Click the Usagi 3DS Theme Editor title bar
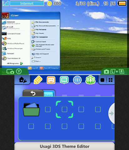129x150 pixels. pos(64,146)
